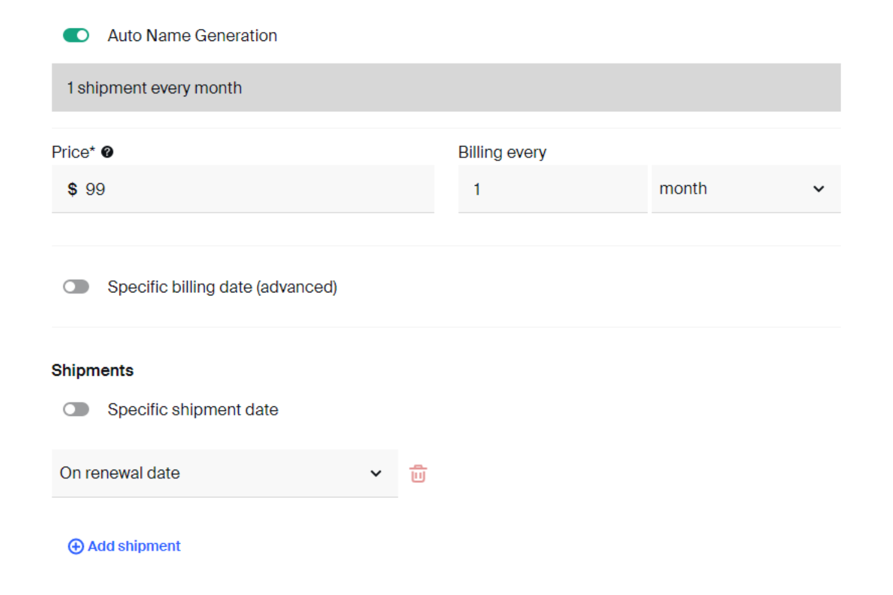Click the Shipments section heading
893x595 pixels.
[92, 370]
